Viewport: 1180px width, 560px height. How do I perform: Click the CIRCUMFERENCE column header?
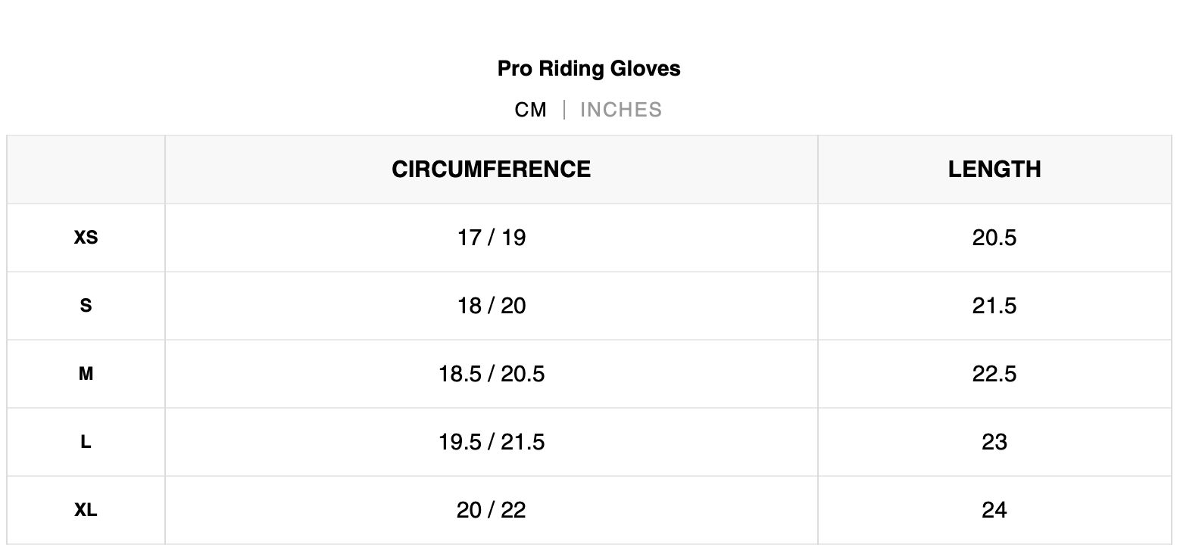491,170
